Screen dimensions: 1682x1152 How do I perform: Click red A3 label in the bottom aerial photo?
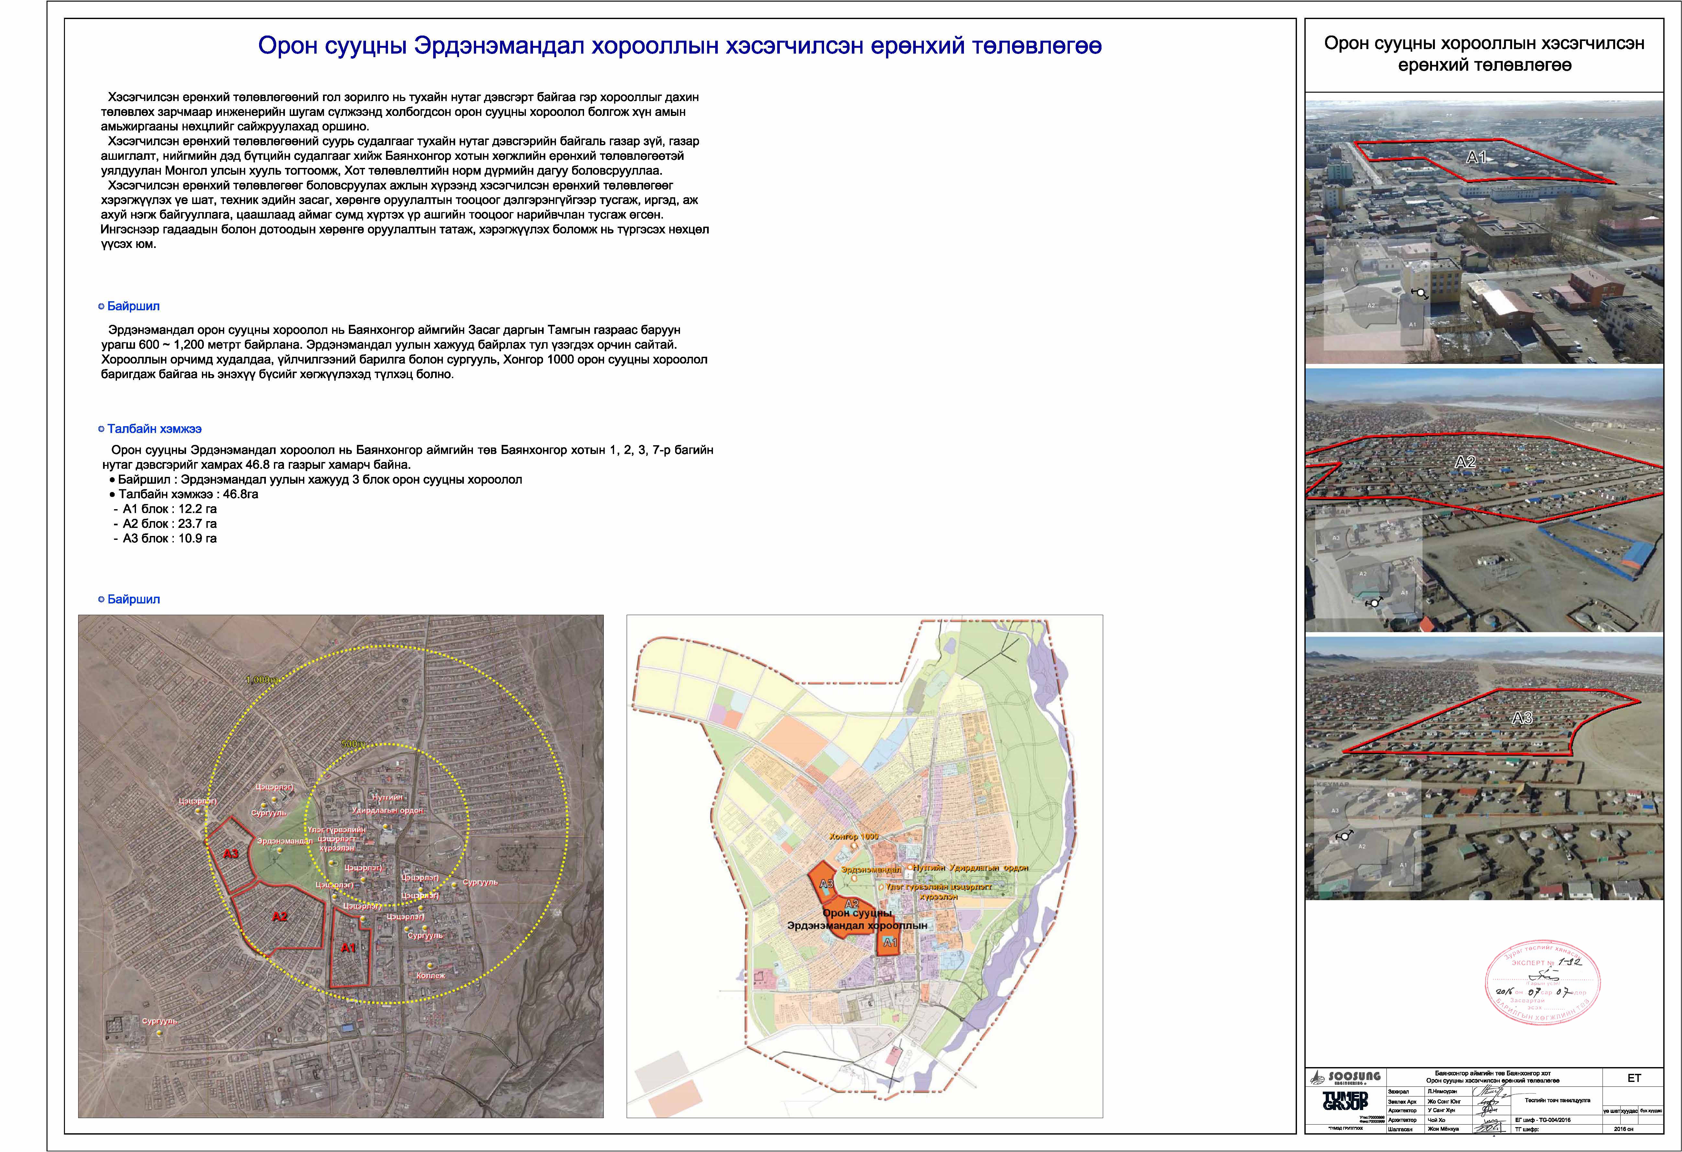(1522, 718)
